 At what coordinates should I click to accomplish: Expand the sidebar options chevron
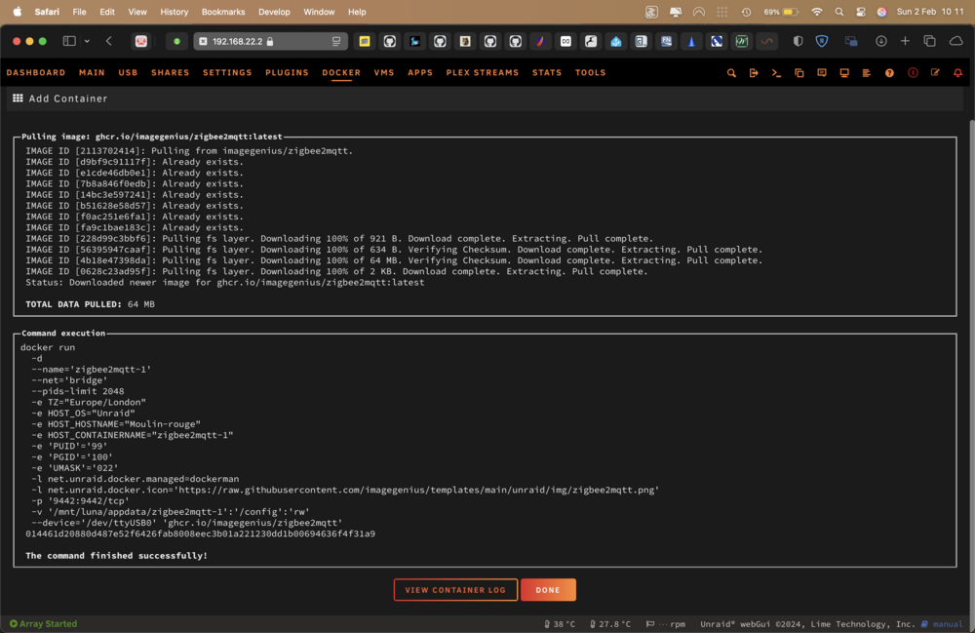coord(87,41)
